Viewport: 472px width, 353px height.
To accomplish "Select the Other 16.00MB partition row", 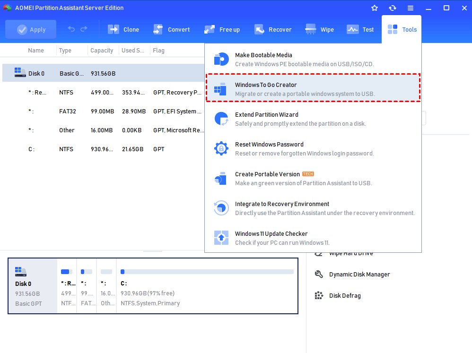I will click(103, 130).
